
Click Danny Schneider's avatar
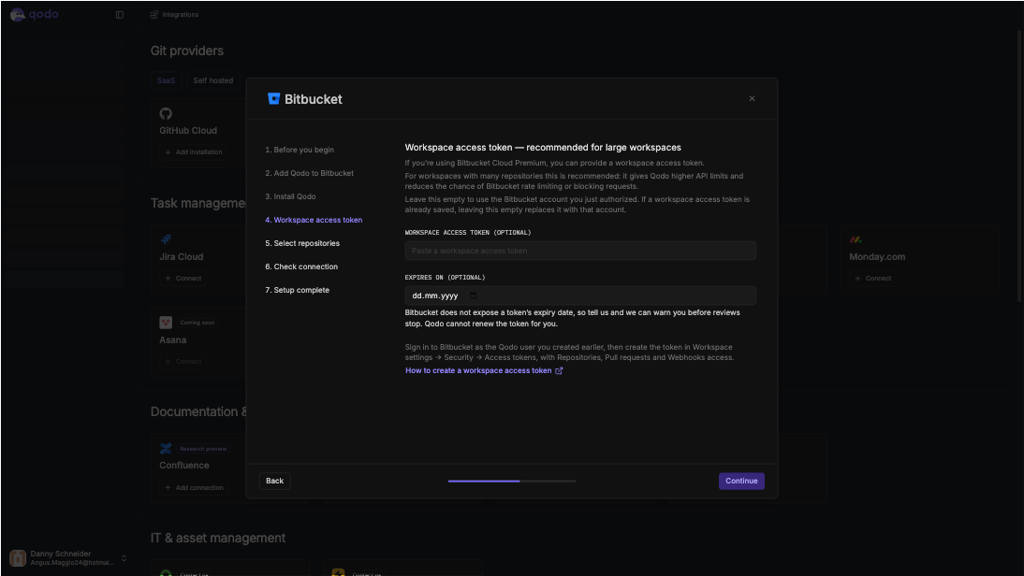18,557
